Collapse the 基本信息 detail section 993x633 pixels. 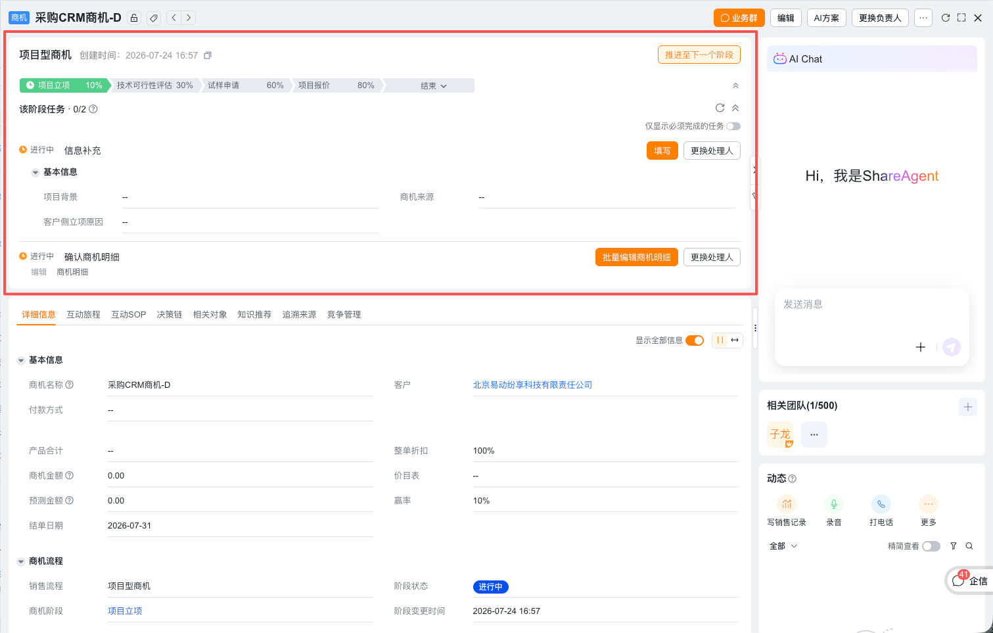(x=21, y=360)
